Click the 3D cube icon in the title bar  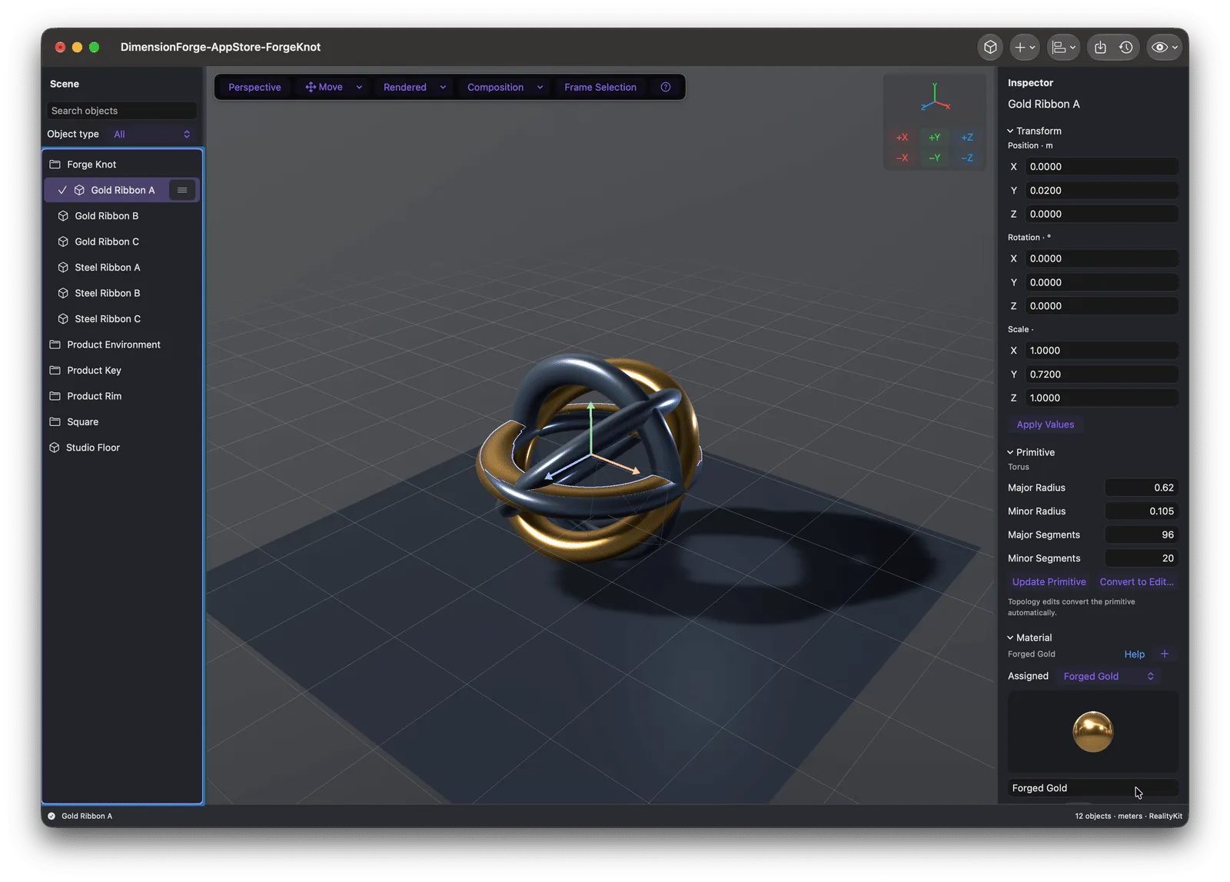pos(990,48)
